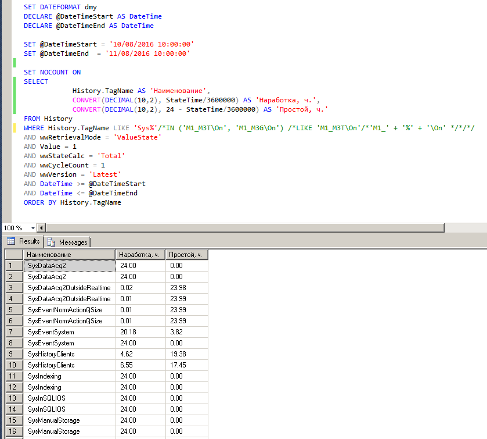
Task: Open the 100 % zoom dropdown
Action: tap(33, 228)
